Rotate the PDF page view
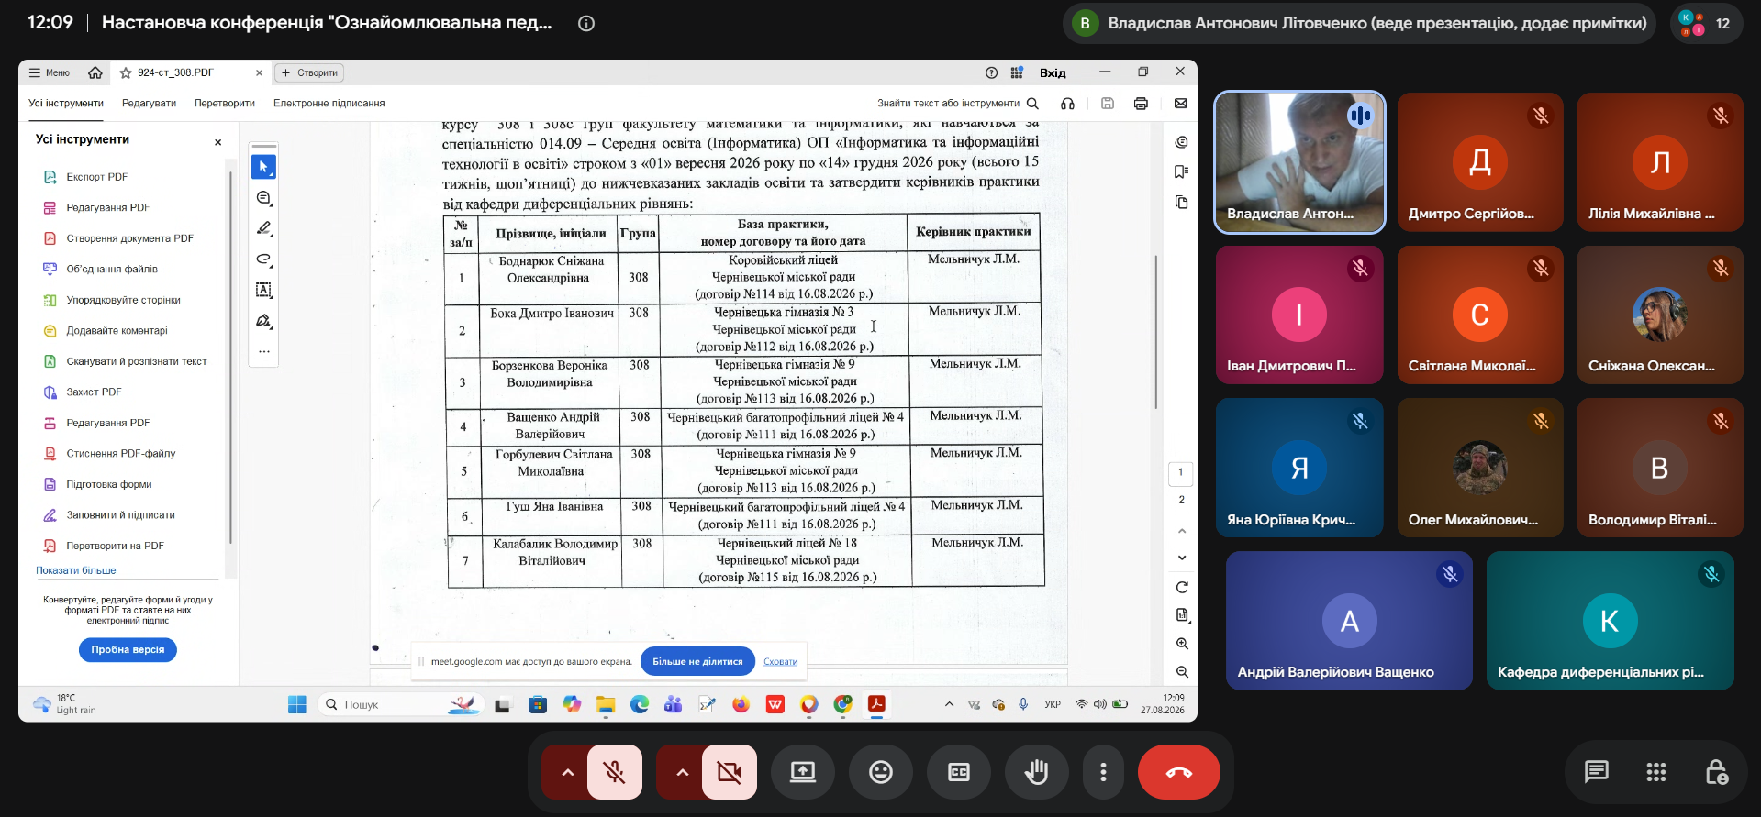 click(1182, 588)
